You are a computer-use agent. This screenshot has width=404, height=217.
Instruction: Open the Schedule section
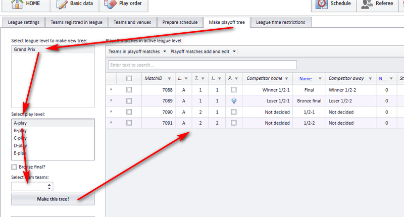click(x=334, y=5)
